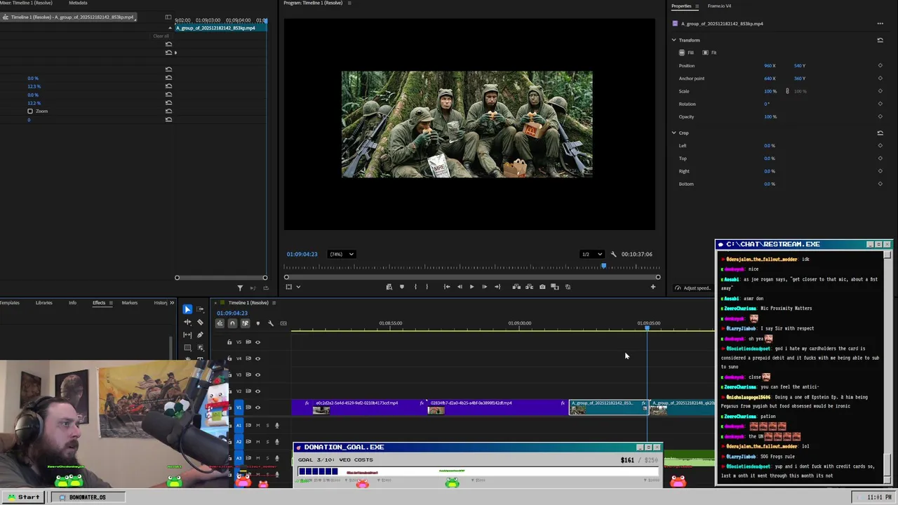898x505 pixels.
Task: Toggle V3 track visibility eye
Action: [x=257, y=375]
